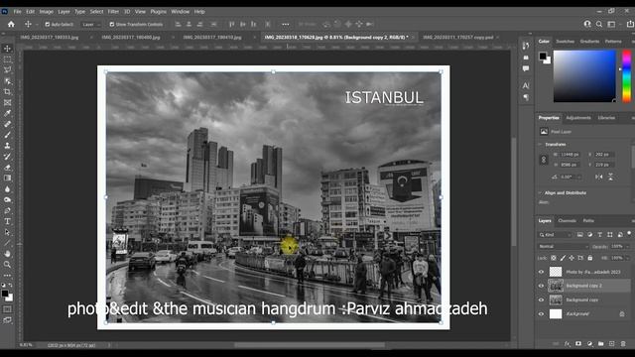This screenshot has height=357, width=635.
Task: Switch to the Channels tab
Action: [x=567, y=220]
